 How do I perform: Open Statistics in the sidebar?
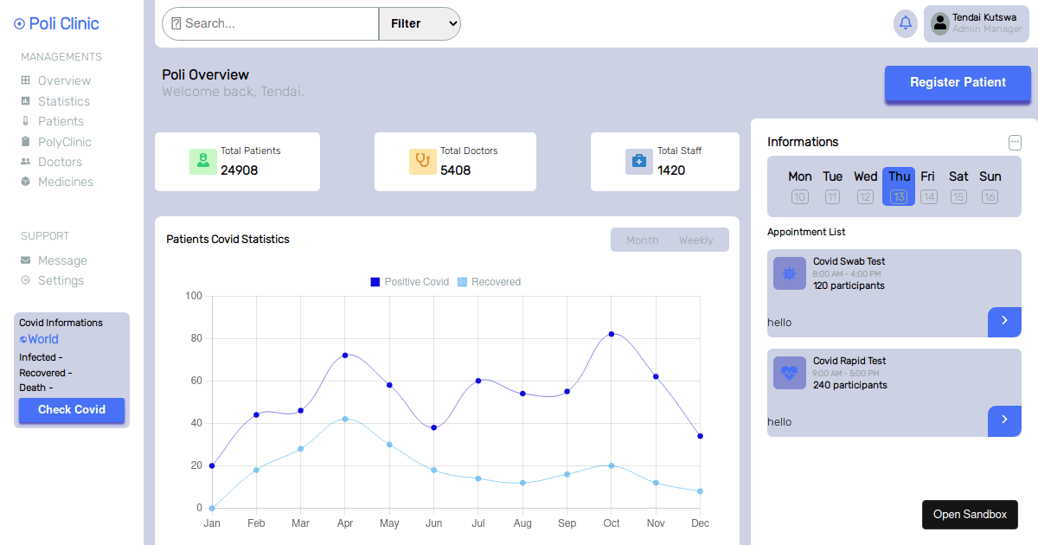pos(63,101)
